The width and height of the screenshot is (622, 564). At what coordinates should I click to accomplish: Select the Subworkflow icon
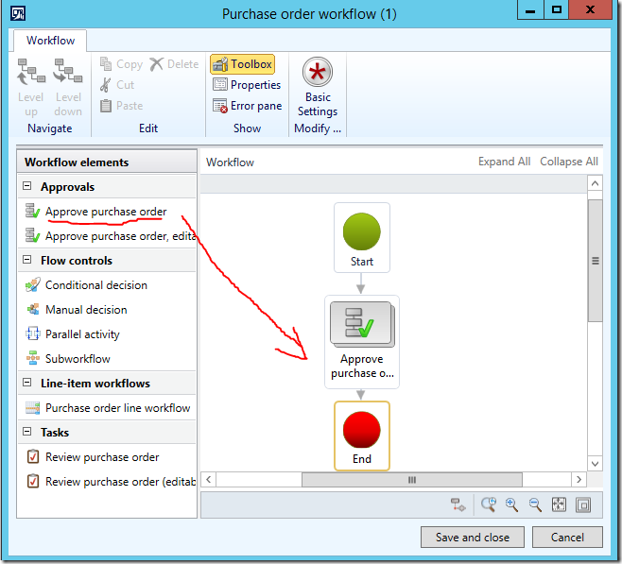click(x=32, y=358)
